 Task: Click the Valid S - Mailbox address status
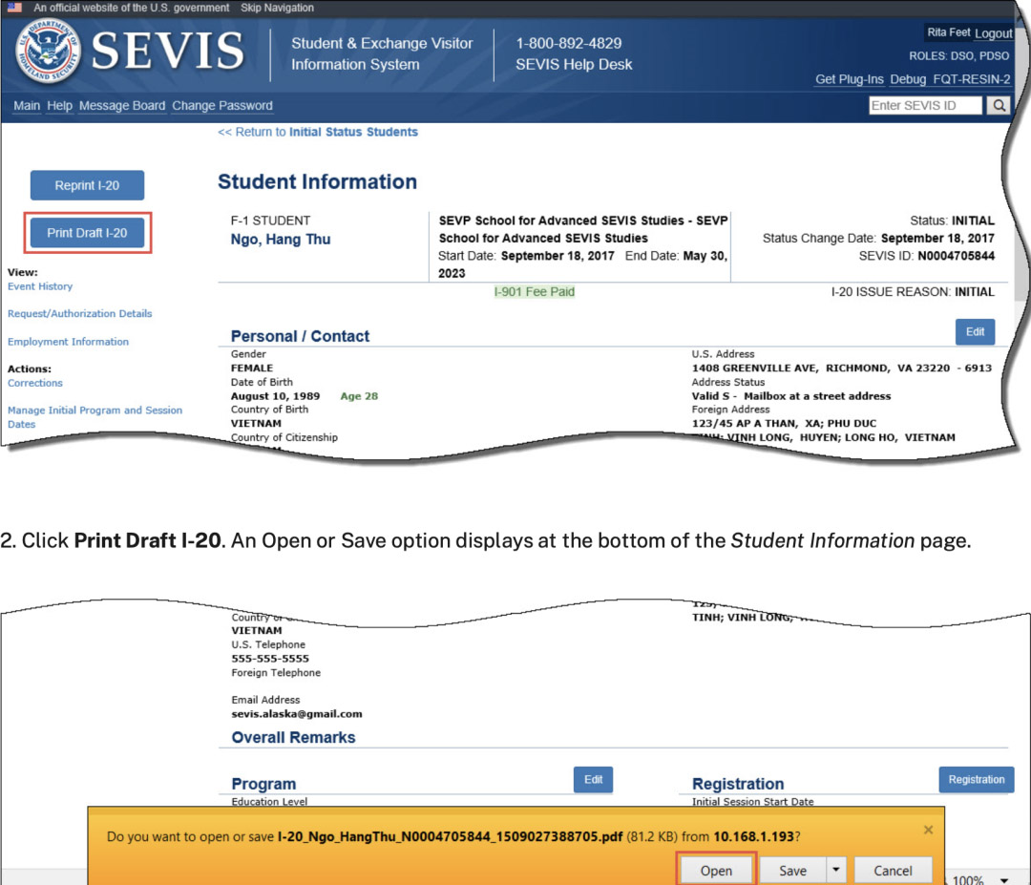click(x=791, y=396)
